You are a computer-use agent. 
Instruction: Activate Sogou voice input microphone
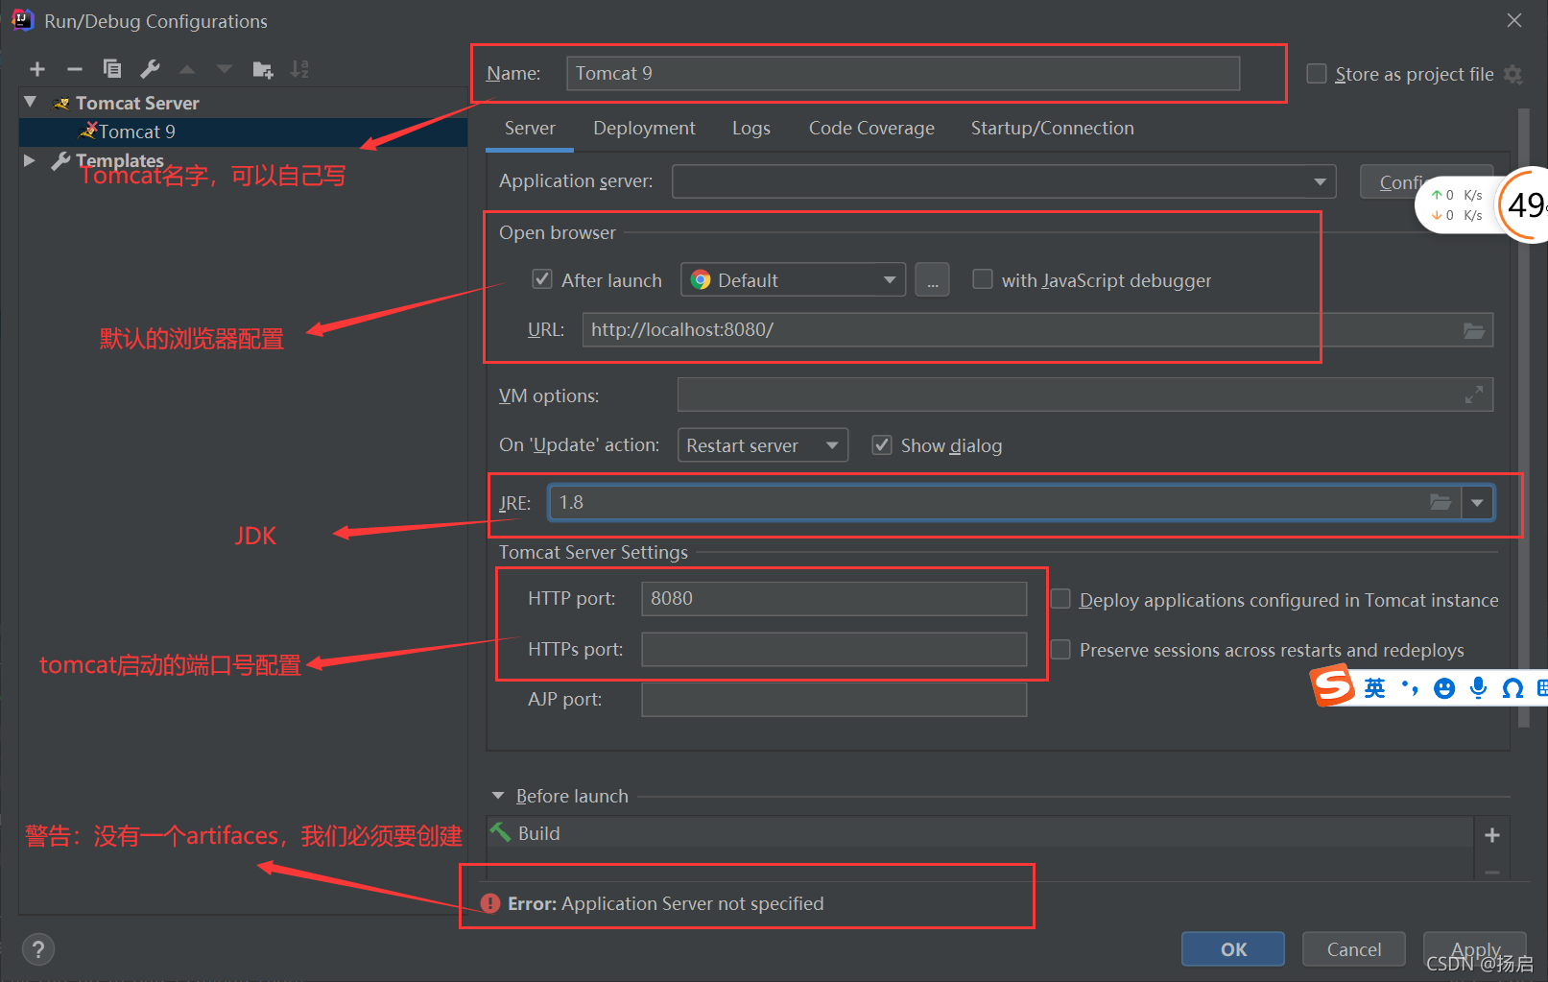pyautogui.click(x=1479, y=687)
